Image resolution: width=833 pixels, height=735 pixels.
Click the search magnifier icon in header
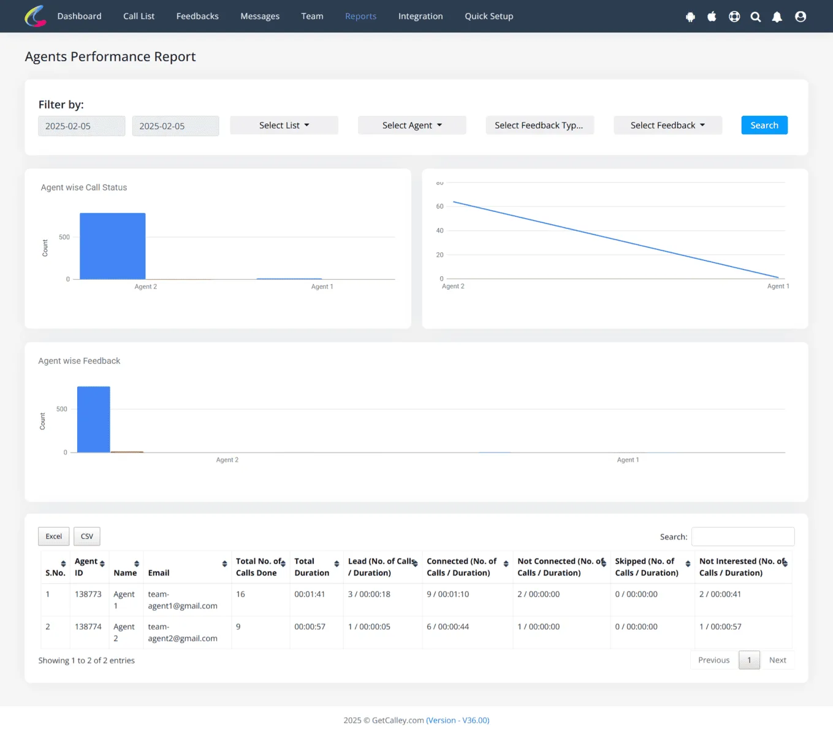click(x=756, y=17)
